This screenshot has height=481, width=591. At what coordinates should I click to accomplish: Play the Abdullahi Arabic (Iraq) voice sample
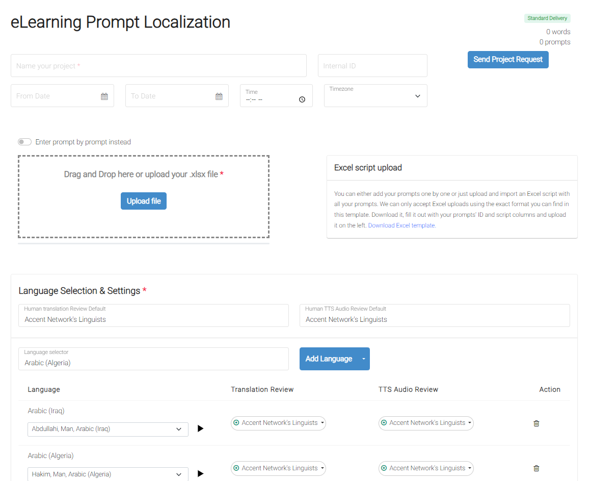200,428
